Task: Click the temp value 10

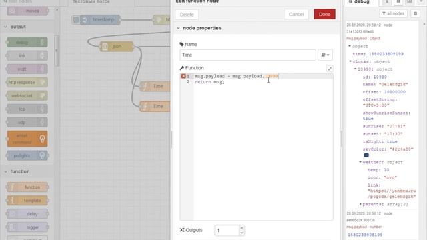Action: [x=386, y=170]
